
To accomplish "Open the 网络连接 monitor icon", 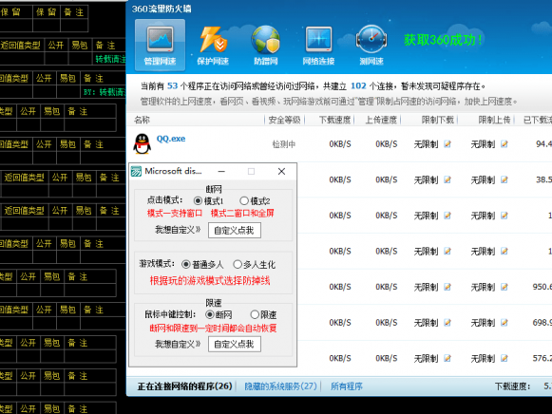I will (318, 39).
